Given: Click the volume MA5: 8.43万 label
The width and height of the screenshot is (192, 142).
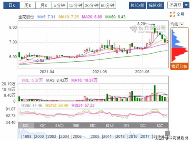Looking at the screenshot, I should 57,80.
